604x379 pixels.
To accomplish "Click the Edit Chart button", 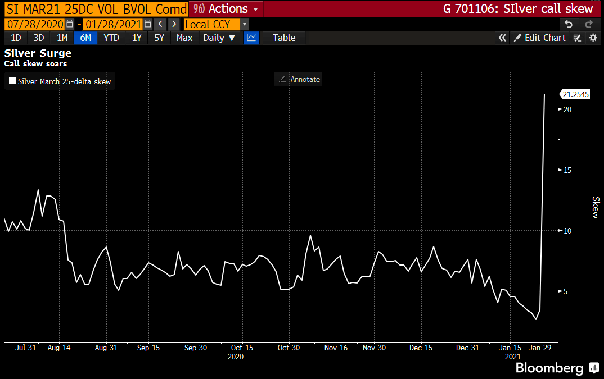I will (539, 38).
